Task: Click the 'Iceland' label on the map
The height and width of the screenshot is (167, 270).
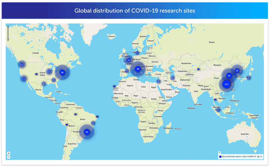Action: (111, 36)
